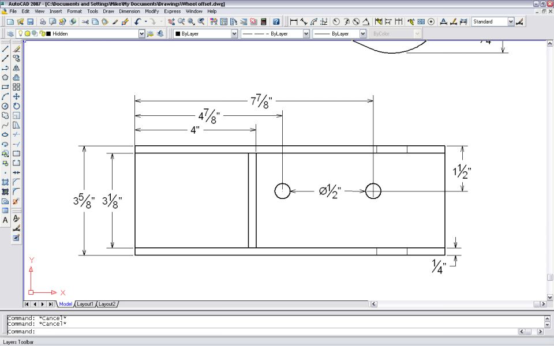Image resolution: width=554 pixels, height=346 pixels.
Task: Click the Save icon in standard toolbar
Action: (x=30, y=22)
